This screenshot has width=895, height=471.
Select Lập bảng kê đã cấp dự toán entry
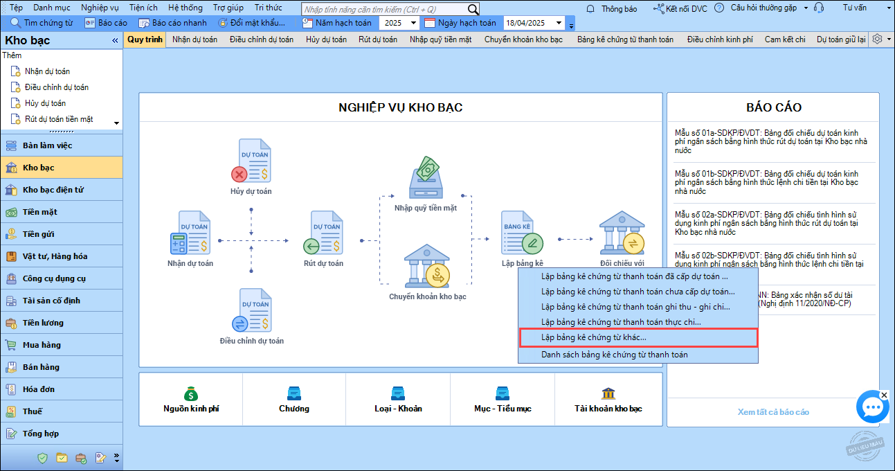[x=638, y=276]
